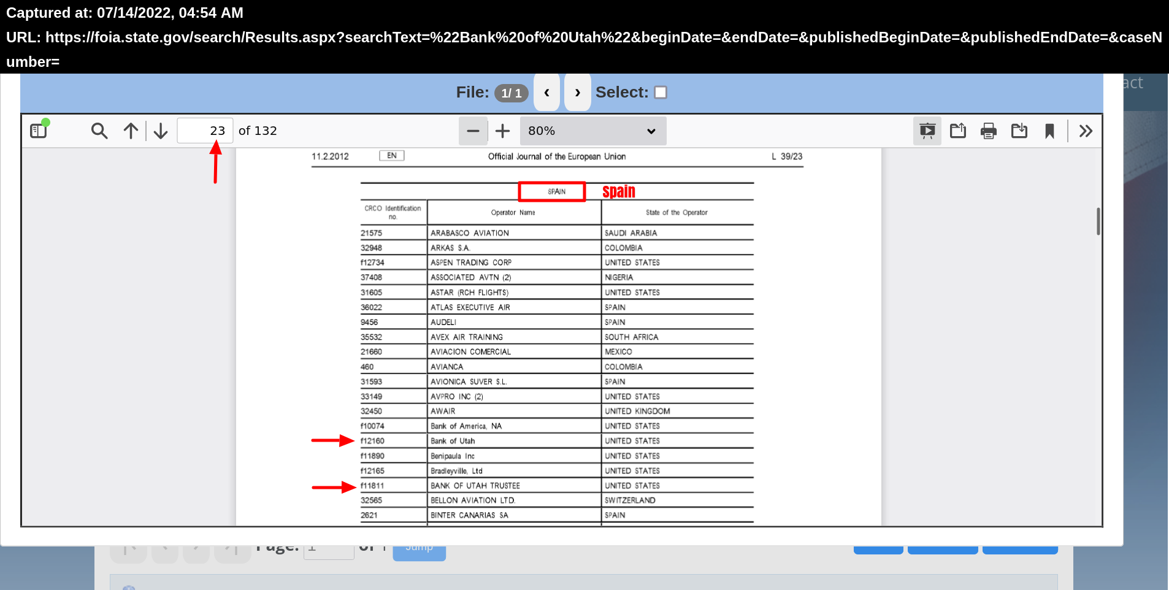Click BELLON AVIATION LTD. entry
This screenshot has width=1169, height=590.
(473, 500)
